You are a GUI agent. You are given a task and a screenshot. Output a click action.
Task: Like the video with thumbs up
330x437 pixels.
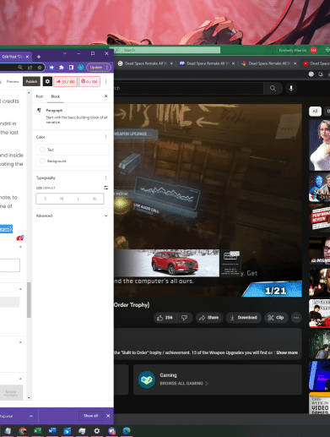[x=165, y=318]
